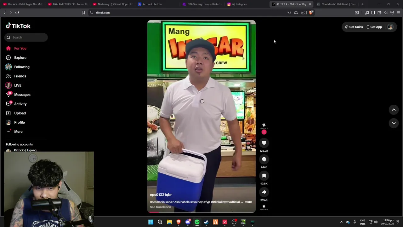This screenshot has height=227, width=403.
Task: Open Discord from the taskbar
Action: tap(188, 222)
